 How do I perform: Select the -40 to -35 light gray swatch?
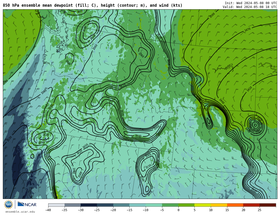click(57, 205)
